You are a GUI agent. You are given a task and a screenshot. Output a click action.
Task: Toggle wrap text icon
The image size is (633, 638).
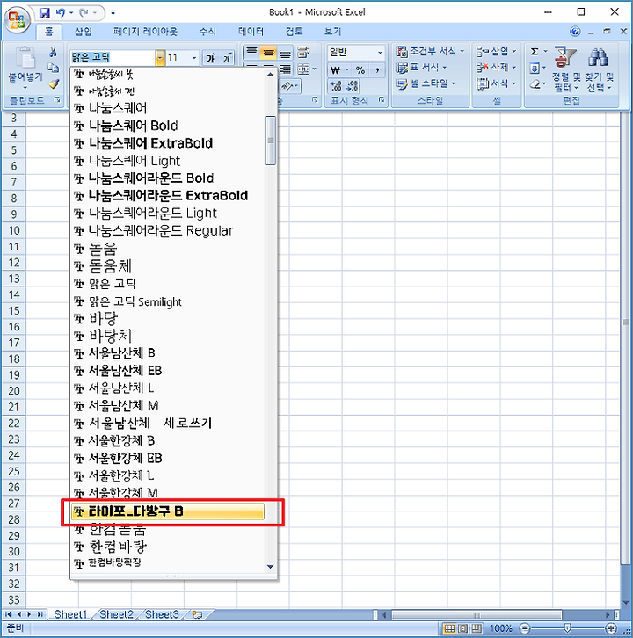pos(303,52)
